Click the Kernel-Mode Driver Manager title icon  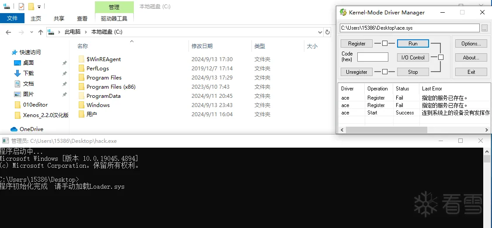tap(343, 12)
